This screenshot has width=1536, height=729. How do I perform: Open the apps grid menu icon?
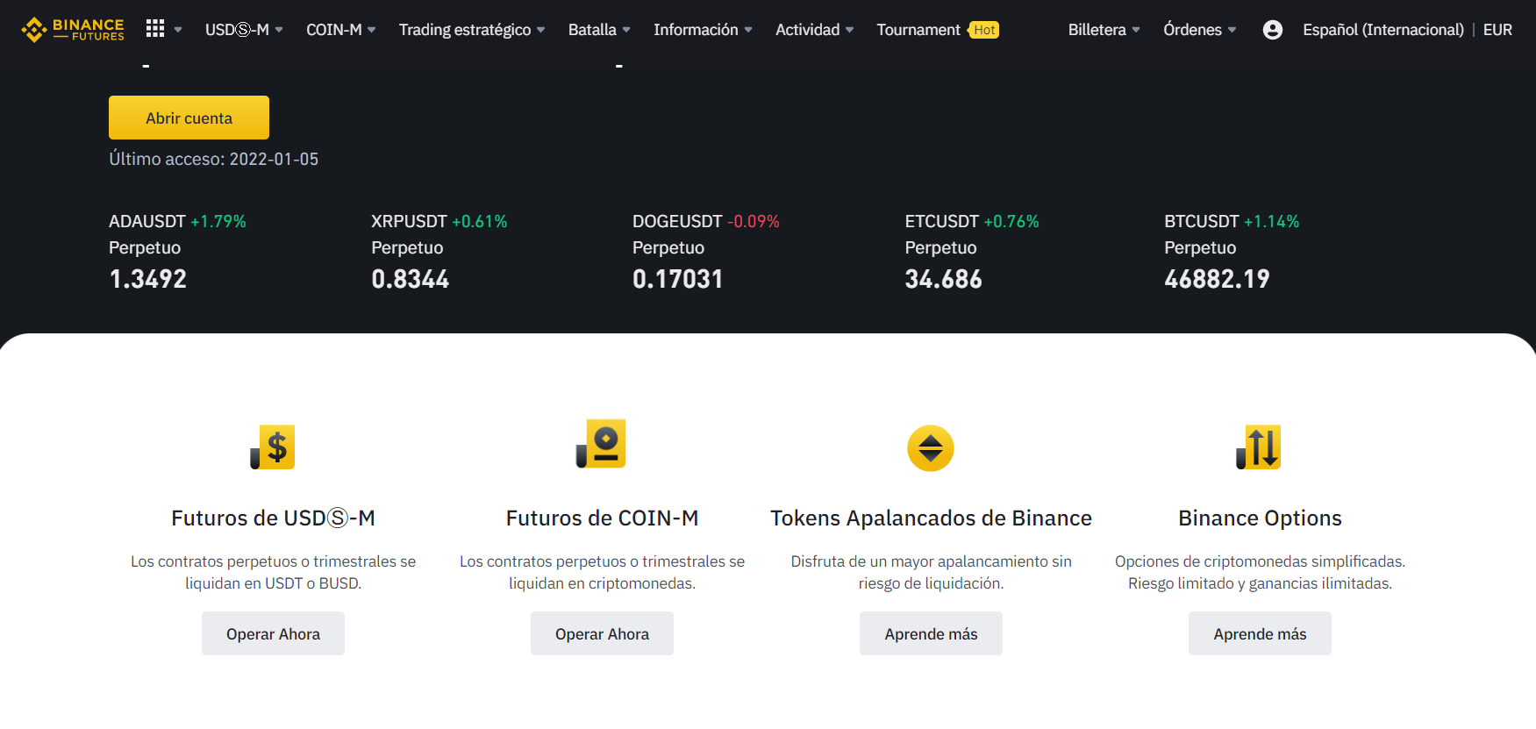point(155,29)
